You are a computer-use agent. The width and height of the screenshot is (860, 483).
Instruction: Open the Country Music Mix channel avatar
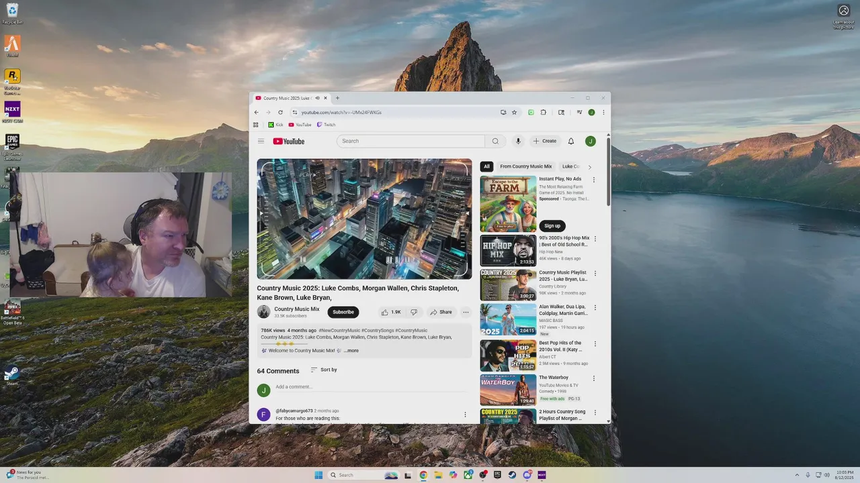coord(263,312)
